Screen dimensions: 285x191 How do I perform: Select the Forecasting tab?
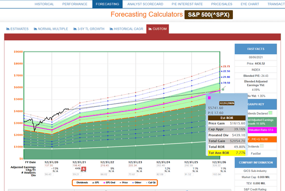[107, 4]
